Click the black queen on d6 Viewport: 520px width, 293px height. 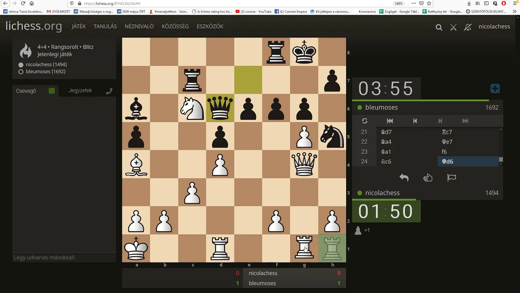(220, 108)
